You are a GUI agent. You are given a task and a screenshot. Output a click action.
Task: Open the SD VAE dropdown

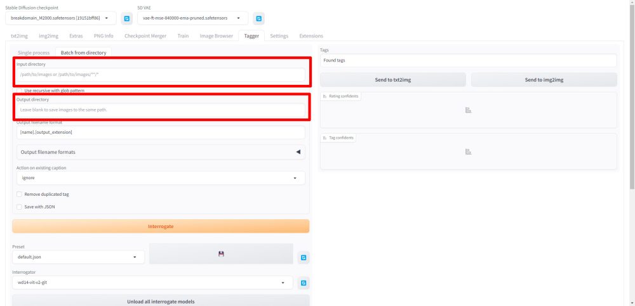[x=192, y=18]
